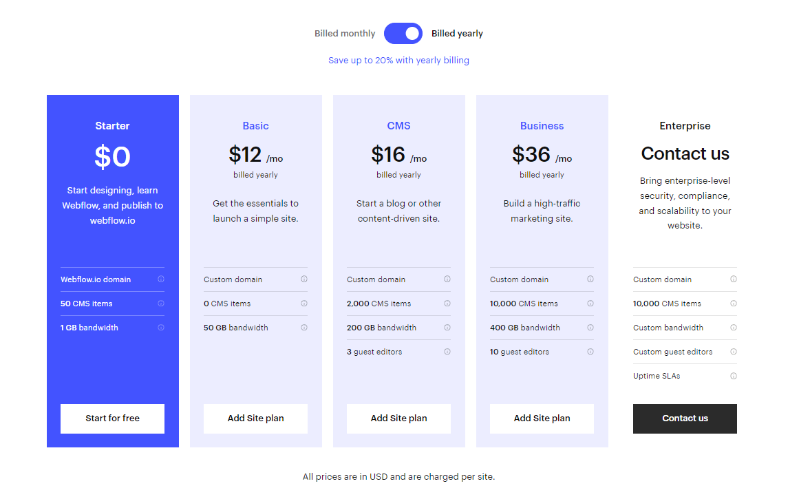This screenshot has height=488, width=810.
Task: Click info icon beside Uptime SLAs
Action: tap(734, 376)
